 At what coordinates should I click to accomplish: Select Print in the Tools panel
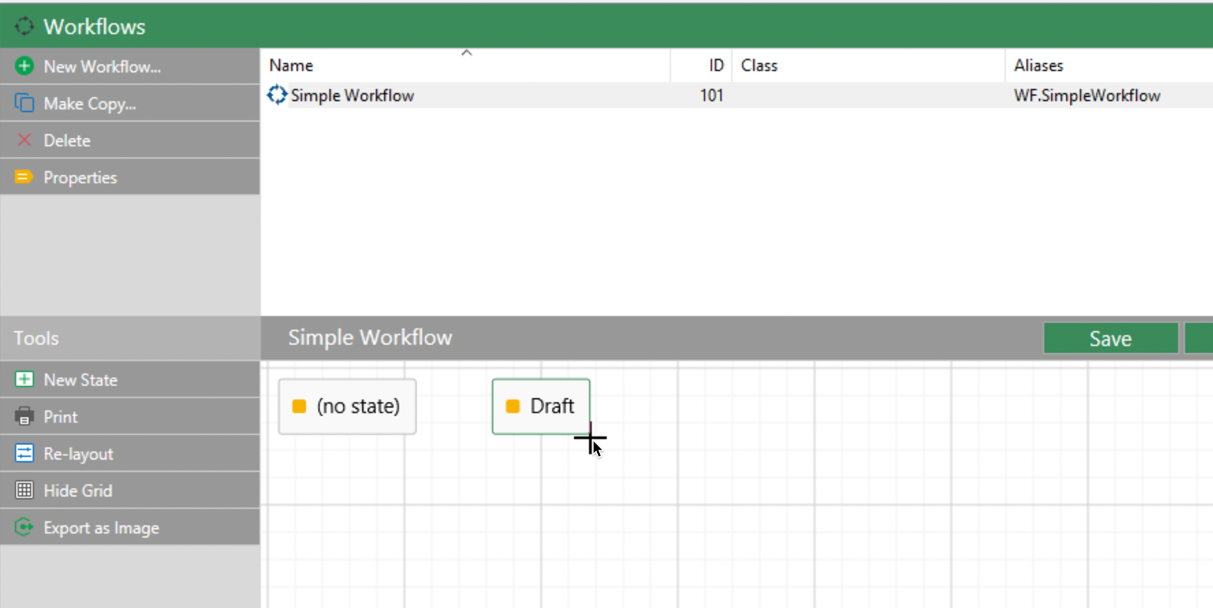coord(130,416)
